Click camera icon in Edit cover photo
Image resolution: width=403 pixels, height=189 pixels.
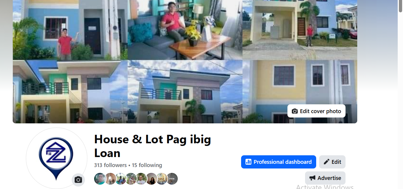tap(295, 111)
